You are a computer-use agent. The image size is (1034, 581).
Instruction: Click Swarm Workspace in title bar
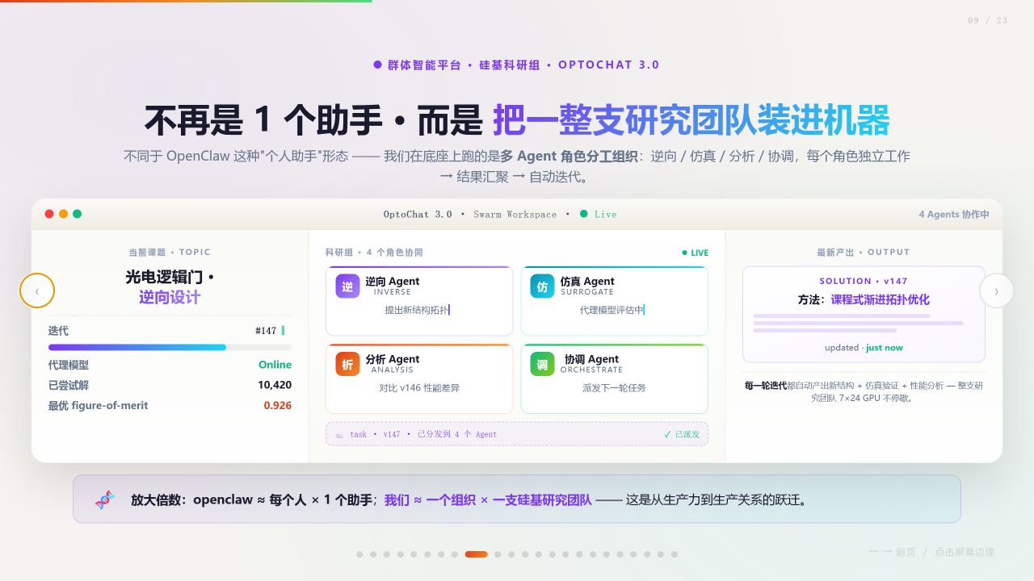click(515, 214)
